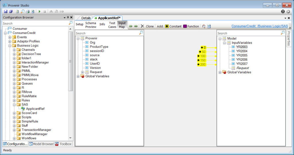Select the constant 100 node
Screen dimensions: 294x155
click(202, 56)
